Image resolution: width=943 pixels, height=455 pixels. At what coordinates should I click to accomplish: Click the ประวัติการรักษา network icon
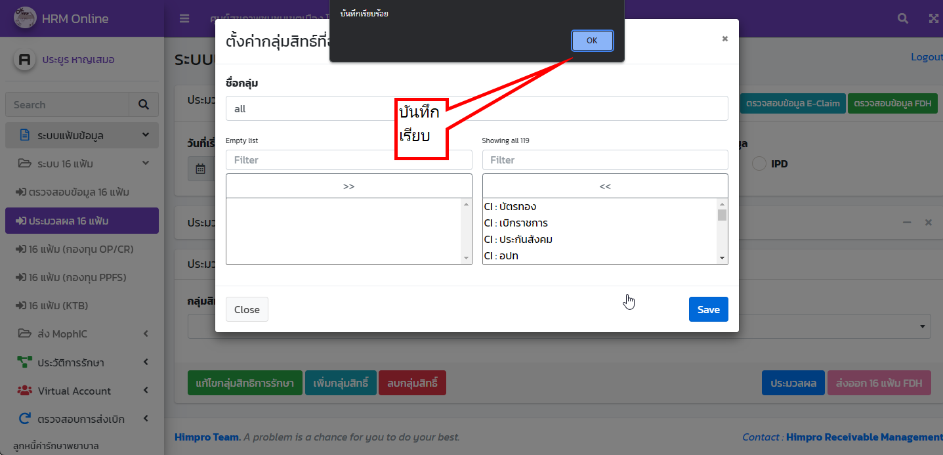23,362
